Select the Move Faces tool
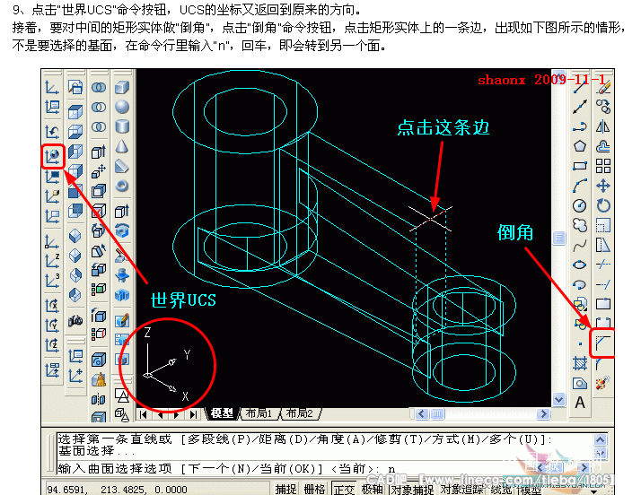641x495 pixels. coord(99,171)
